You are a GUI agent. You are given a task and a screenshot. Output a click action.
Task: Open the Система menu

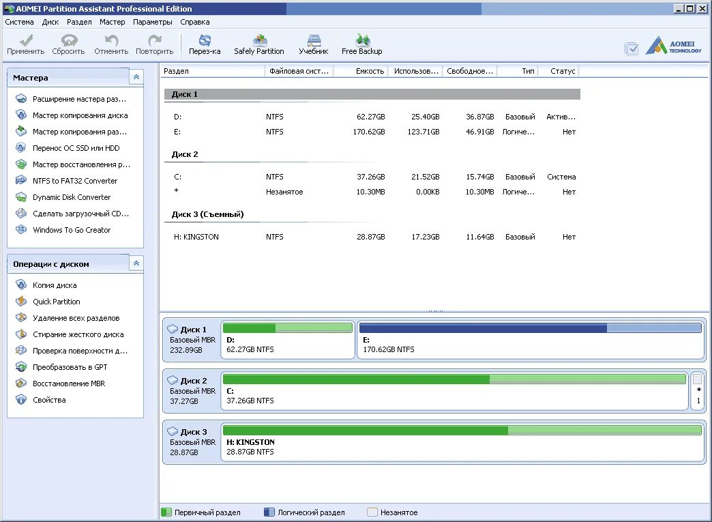(19, 22)
